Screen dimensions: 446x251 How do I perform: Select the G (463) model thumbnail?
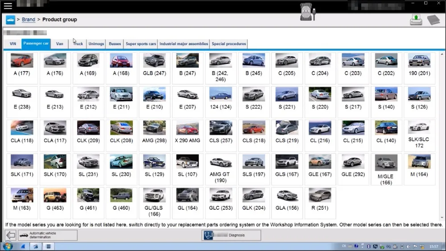click(x=55, y=198)
